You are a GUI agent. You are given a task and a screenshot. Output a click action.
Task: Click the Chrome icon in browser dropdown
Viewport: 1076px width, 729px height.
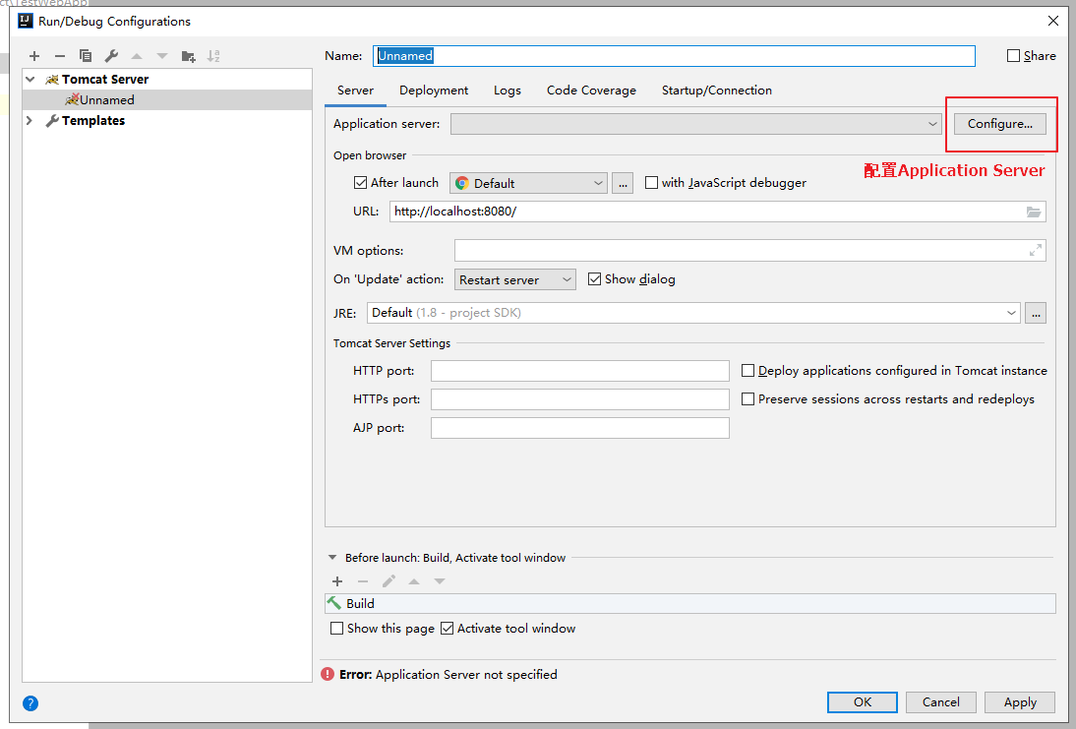point(462,183)
